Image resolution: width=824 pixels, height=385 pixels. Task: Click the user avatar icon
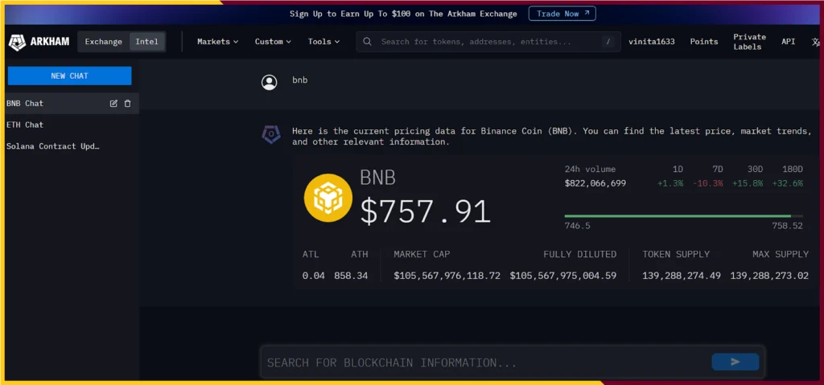click(269, 81)
